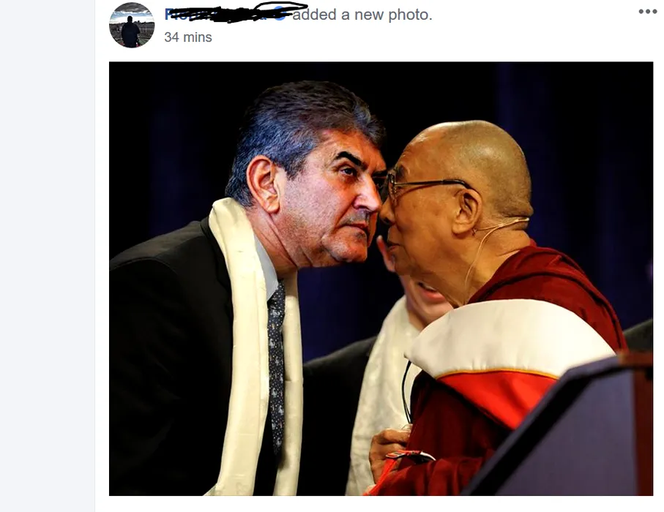Click the dotted dark tie in the photo
This screenshot has height=512, width=664.
(276, 364)
